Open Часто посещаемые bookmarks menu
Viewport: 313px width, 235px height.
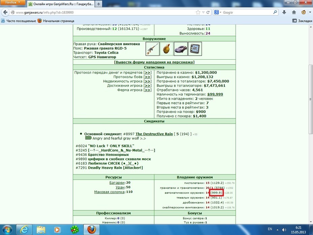(x=19, y=21)
